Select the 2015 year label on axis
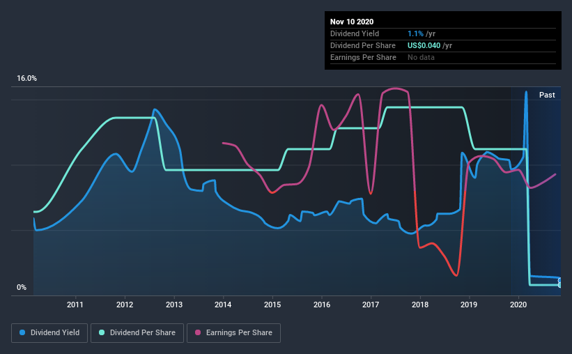The height and width of the screenshot is (354, 572). [272, 305]
